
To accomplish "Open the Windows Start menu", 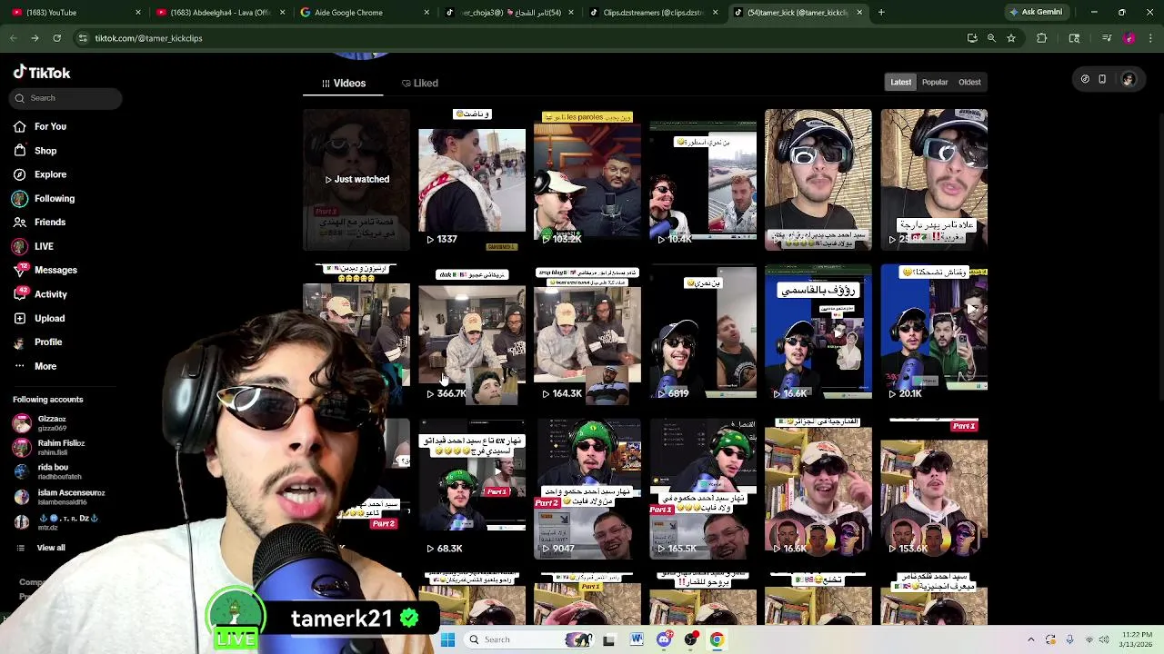I will 447,639.
